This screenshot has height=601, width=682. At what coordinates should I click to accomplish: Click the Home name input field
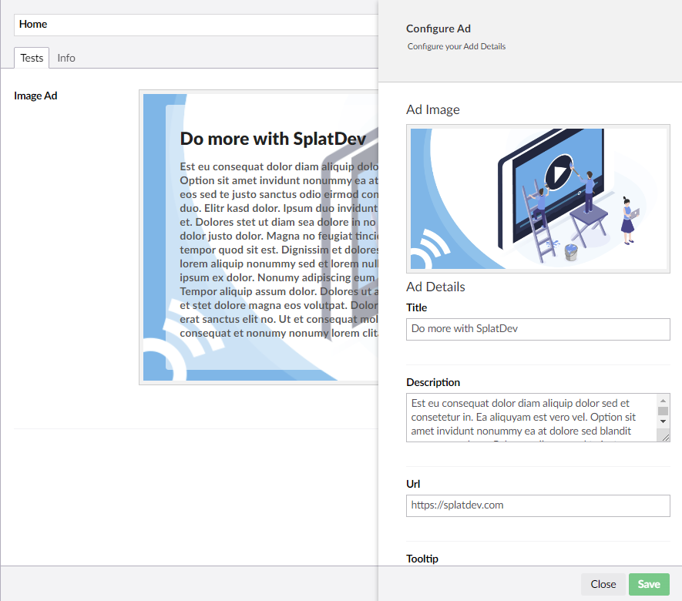pyautogui.click(x=193, y=25)
